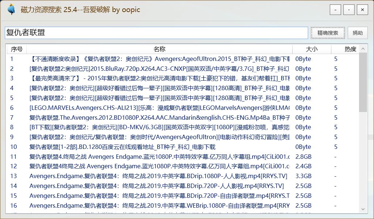Viewport: 374px width, 219px height.
Task: Select row 2 BluRay.720p.X264.AC3-CNXP result
Action: click(159, 69)
